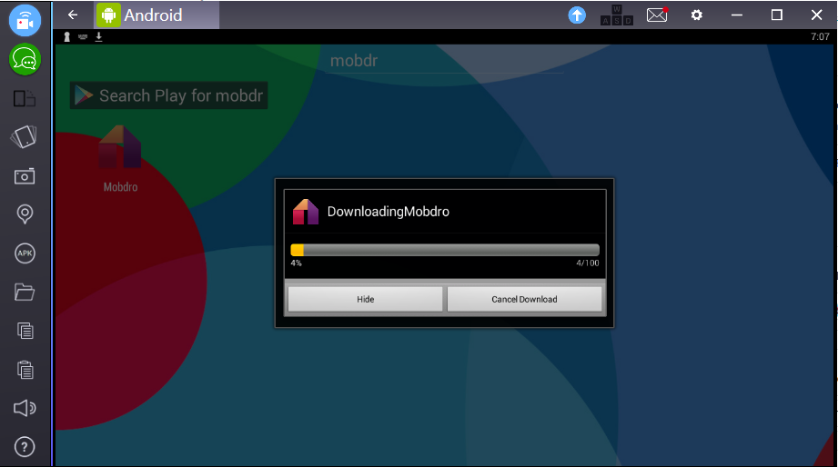Open the file folder sidebar icon

(25, 292)
